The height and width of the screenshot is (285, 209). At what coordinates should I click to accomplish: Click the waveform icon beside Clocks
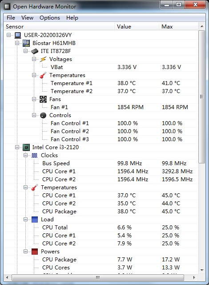point(35,155)
